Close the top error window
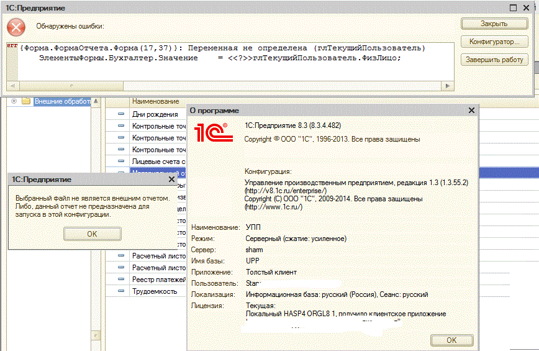Screen dimensions: 539x351 tap(526, 7)
